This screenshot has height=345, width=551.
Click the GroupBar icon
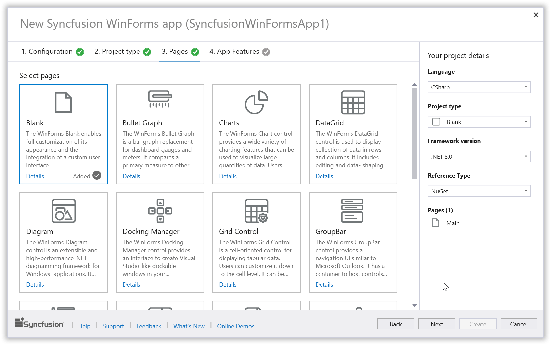tap(352, 211)
